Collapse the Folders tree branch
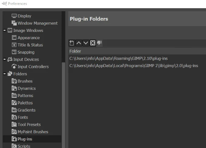Screen dimensions: 206x148 [5, 74]
